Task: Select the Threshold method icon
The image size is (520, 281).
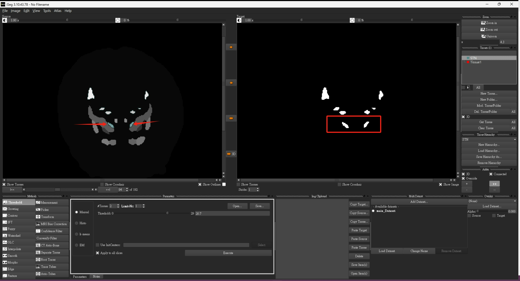Action: pyautogui.click(x=5, y=202)
